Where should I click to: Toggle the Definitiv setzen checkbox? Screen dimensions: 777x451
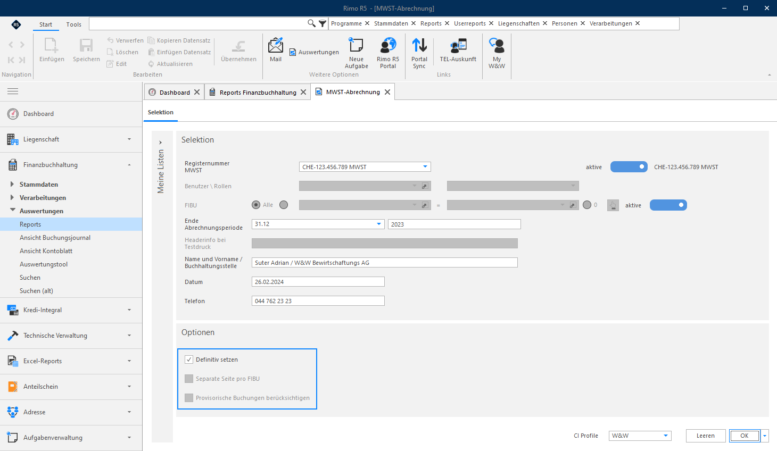[x=189, y=360]
